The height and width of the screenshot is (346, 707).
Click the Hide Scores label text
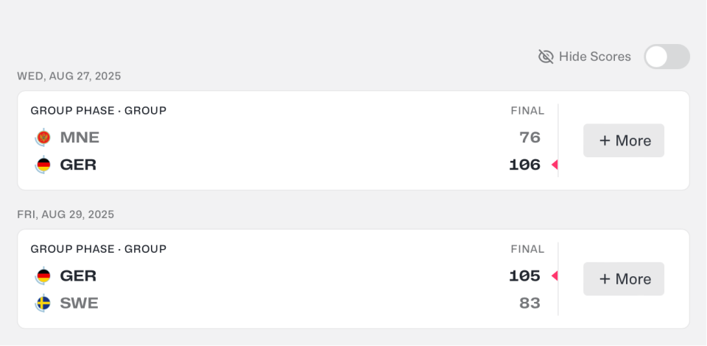click(594, 57)
